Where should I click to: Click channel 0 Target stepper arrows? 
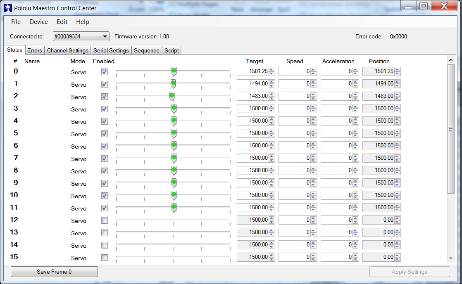[x=271, y=71]
